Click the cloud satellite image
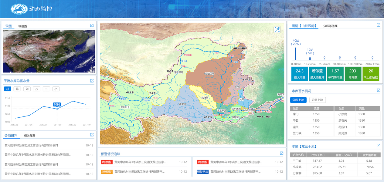 pos(49,51)
